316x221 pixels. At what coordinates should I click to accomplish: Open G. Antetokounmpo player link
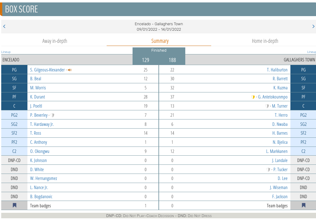[273, 97]
